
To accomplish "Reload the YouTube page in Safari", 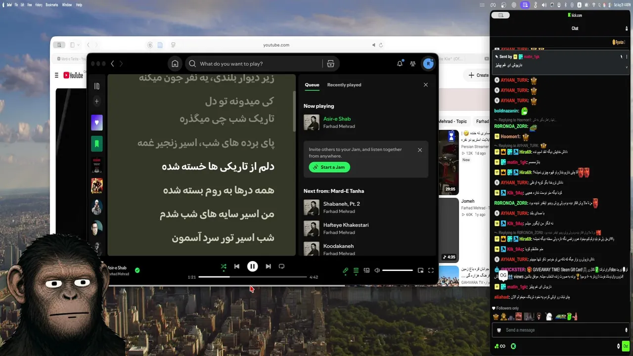I will [x=381, y=45].
